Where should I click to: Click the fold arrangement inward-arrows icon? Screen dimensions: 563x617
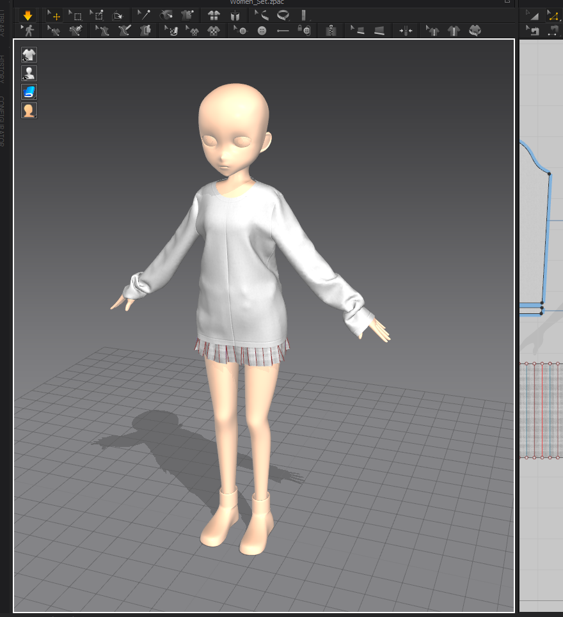click(406, 30)
